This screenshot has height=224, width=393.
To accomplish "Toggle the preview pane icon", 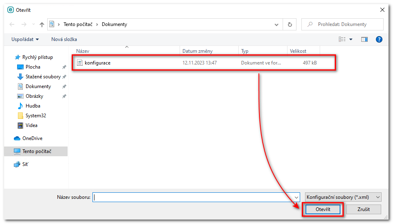I will 364,39.
